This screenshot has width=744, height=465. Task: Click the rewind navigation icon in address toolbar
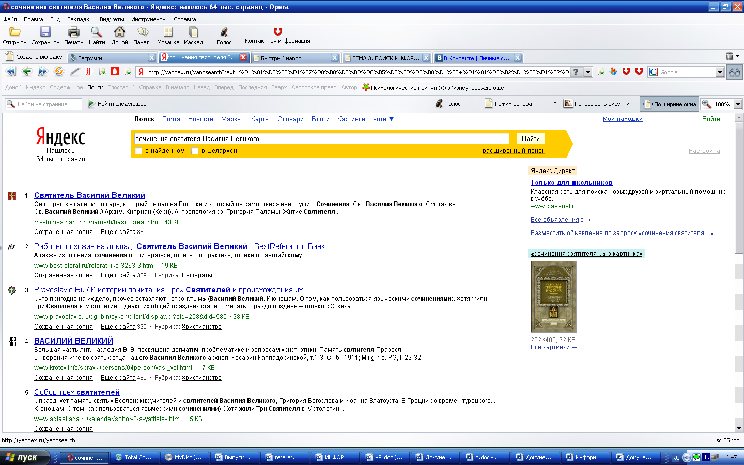[x=11, y=71]
